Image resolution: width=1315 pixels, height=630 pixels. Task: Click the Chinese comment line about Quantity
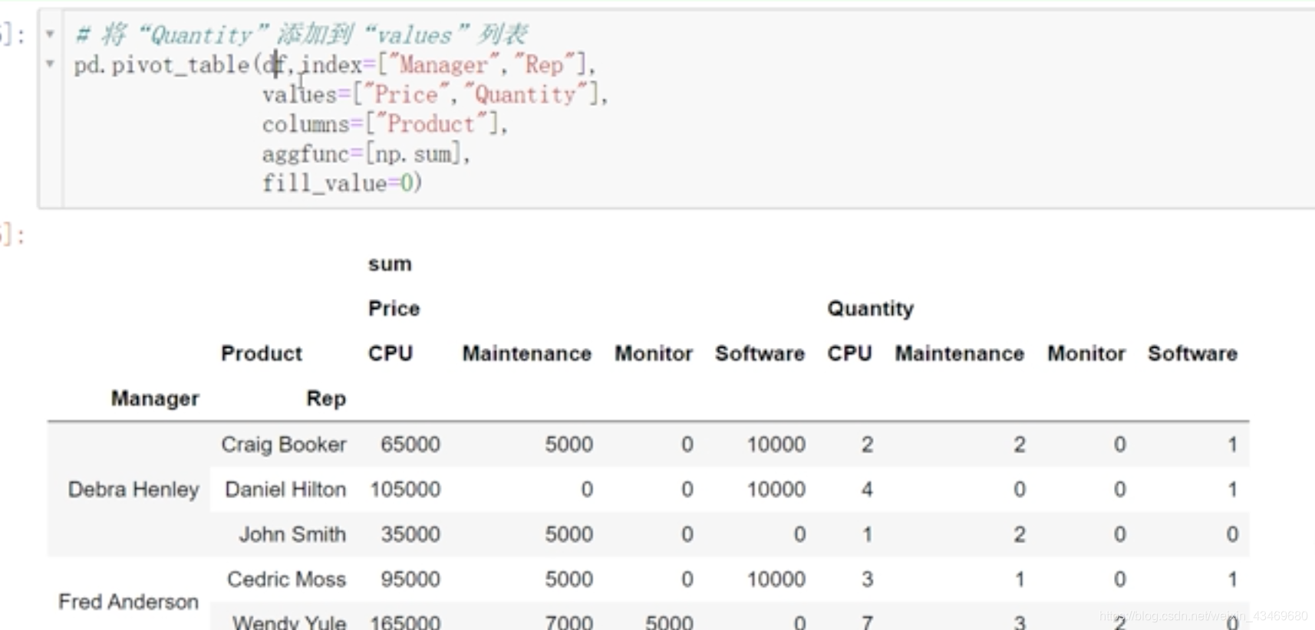coord(301,34)
